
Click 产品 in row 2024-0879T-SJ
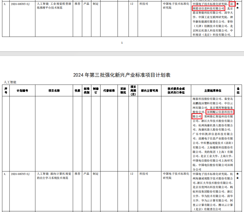(x=86, y=174)
